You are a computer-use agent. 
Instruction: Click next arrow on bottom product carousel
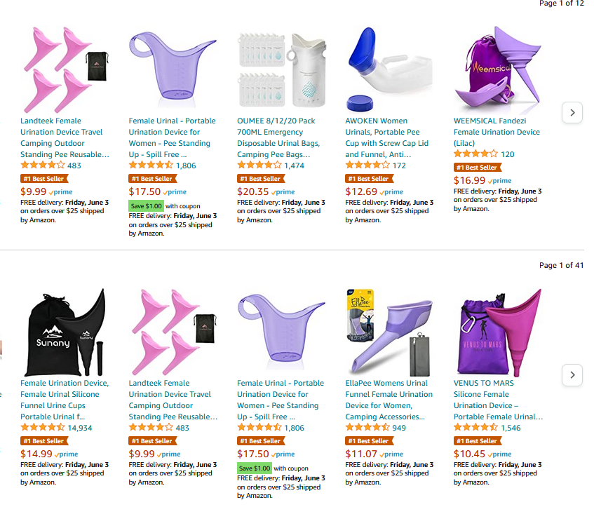[572, 374]
